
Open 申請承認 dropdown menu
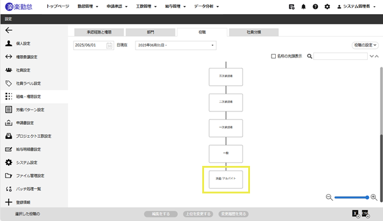tap(117, 6)
